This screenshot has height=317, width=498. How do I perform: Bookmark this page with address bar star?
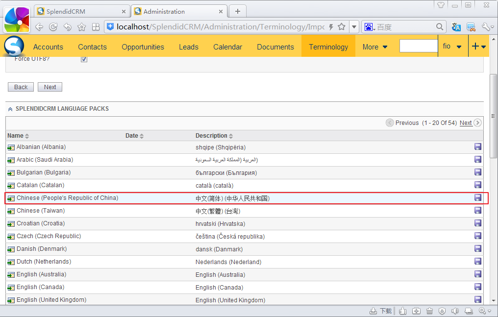342,26
